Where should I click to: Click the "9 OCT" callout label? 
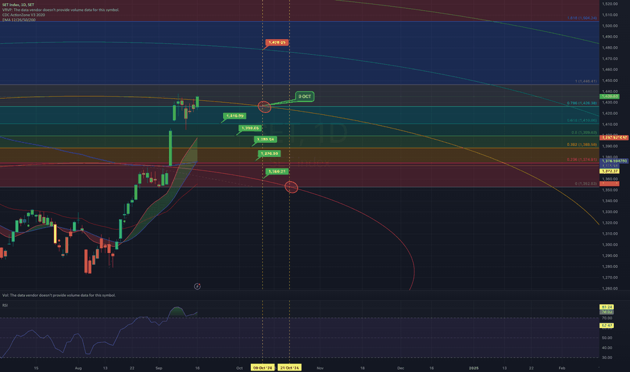(305, 97)
